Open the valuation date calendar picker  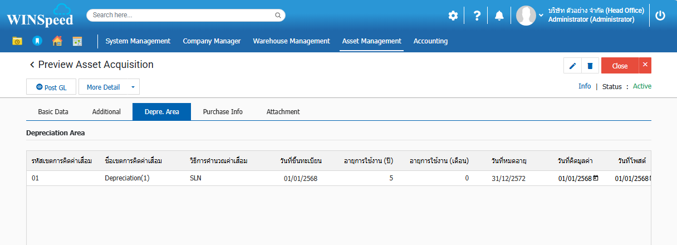pyautogui.click(x=596, y=178)
